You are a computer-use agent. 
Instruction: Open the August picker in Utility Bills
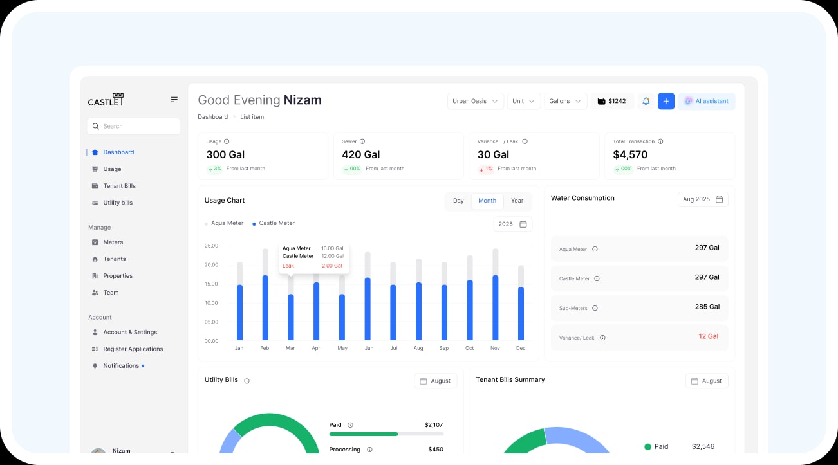point(436,381)
